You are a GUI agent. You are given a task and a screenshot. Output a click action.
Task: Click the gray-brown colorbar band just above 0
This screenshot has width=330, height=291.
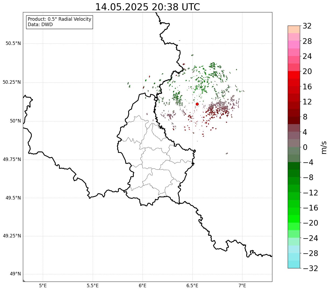tap(294, 143)
